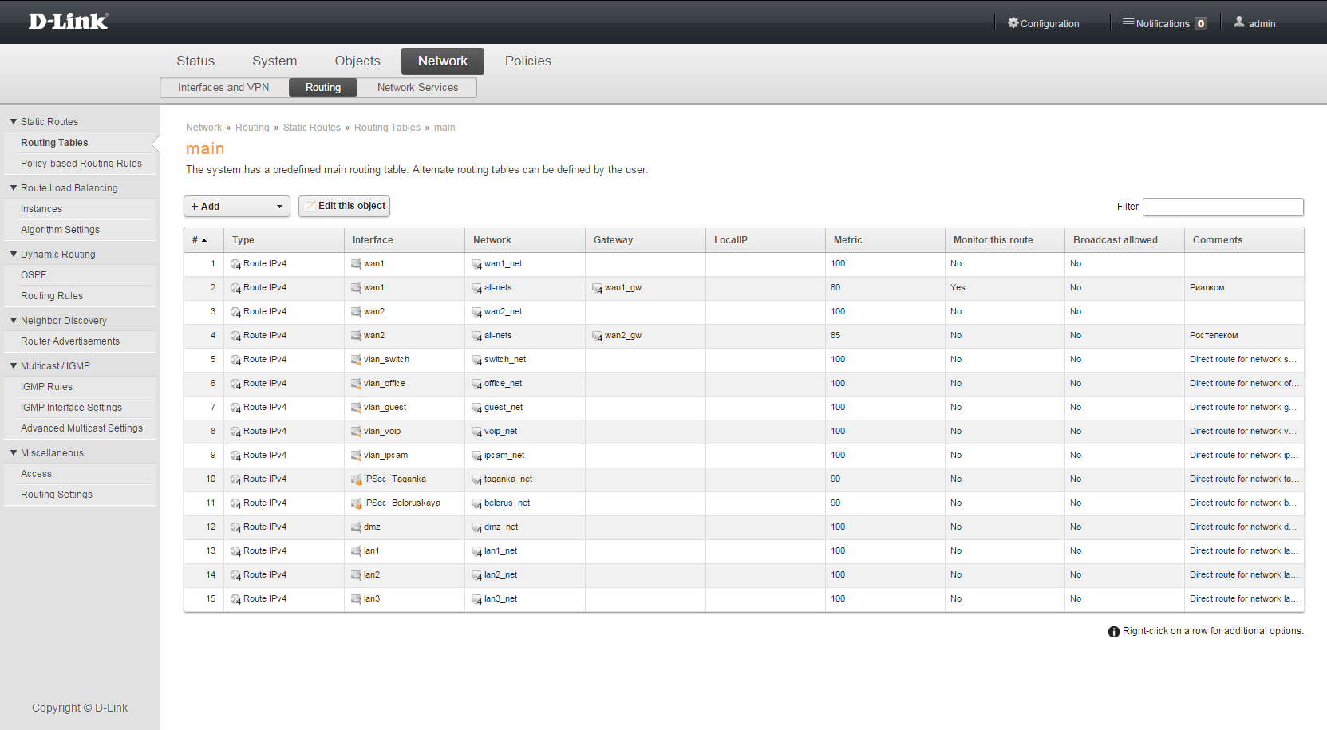Open Policy-based Routing Rules in sidebar

click(81, 164)
